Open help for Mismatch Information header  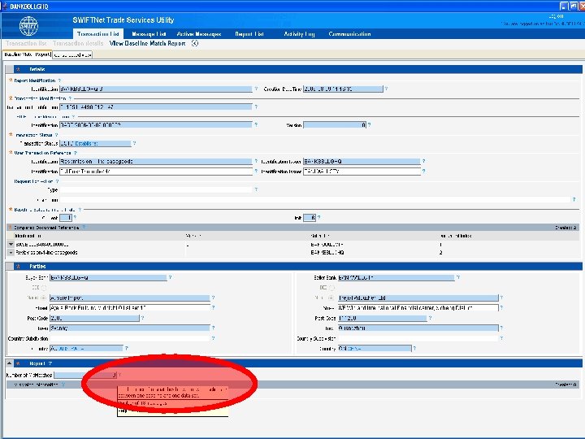(x=63, y=385)
